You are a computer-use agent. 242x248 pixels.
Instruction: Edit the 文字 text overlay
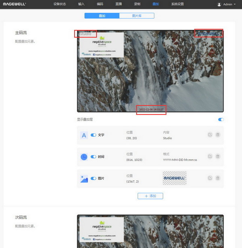(210, 135)
